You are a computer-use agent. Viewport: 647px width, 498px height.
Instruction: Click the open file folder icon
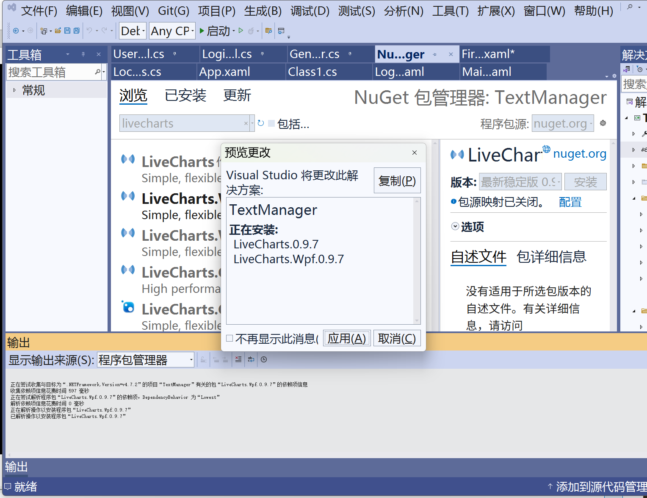(58, 31)
